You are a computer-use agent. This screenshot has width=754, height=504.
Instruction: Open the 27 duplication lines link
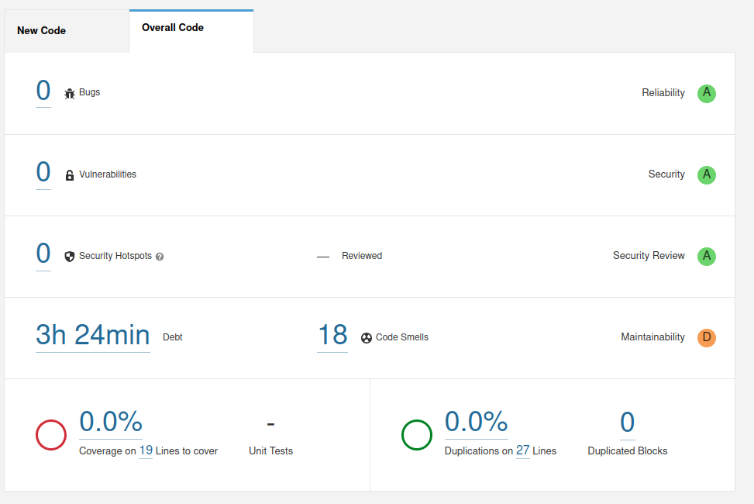pos(523,450)
